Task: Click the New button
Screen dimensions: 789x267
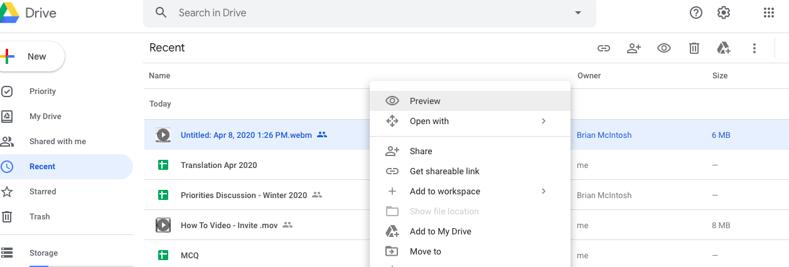Action: point(30,56)
